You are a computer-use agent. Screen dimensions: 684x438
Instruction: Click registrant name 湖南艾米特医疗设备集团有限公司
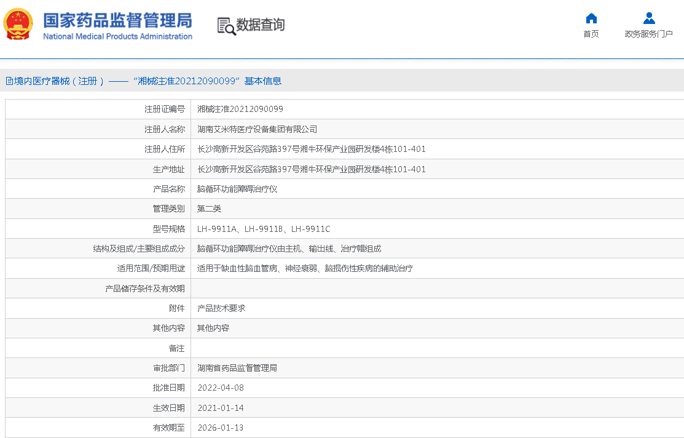[x=257, y=129]
